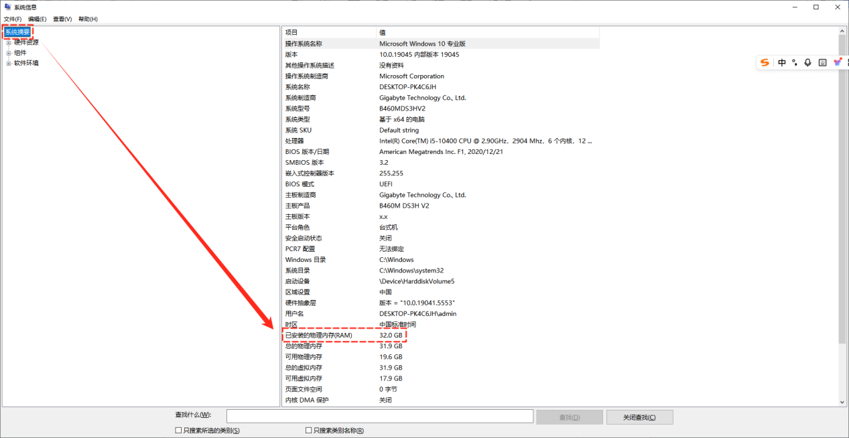This screenshot has height=438, width=849.
Task: Select the UEFI value
Action: (x=386, y=184)
